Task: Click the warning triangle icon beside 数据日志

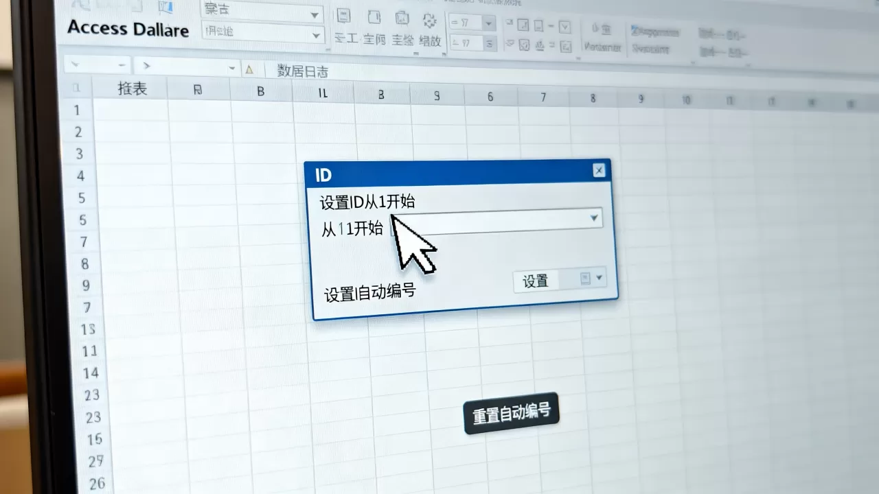Action: 249,69
